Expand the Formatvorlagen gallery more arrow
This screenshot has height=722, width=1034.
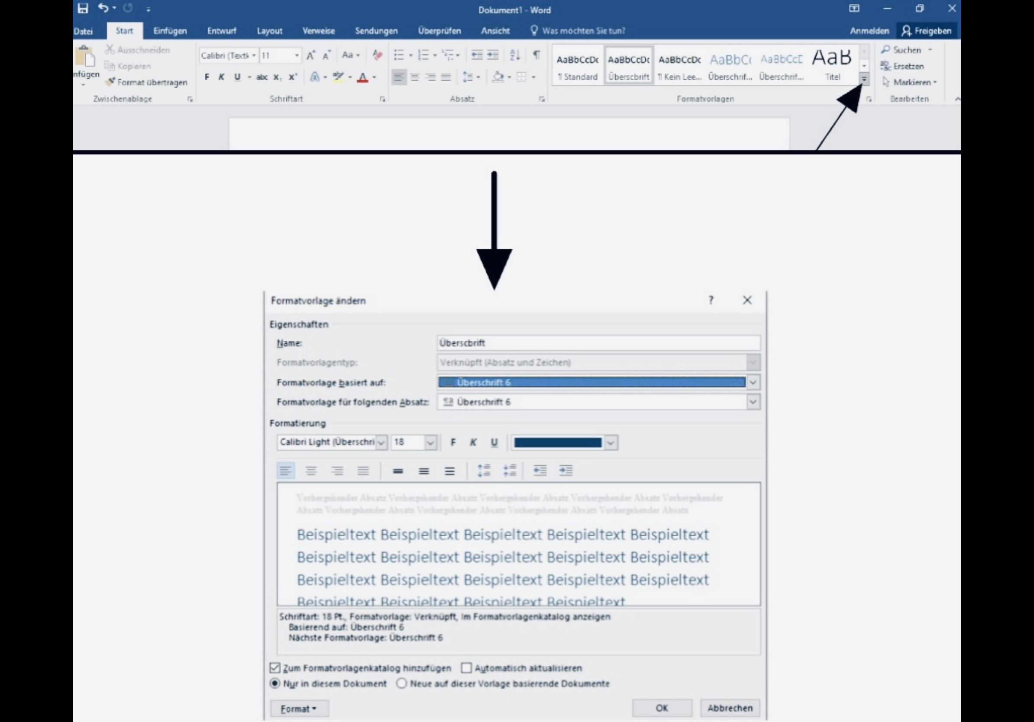(864, 79)
